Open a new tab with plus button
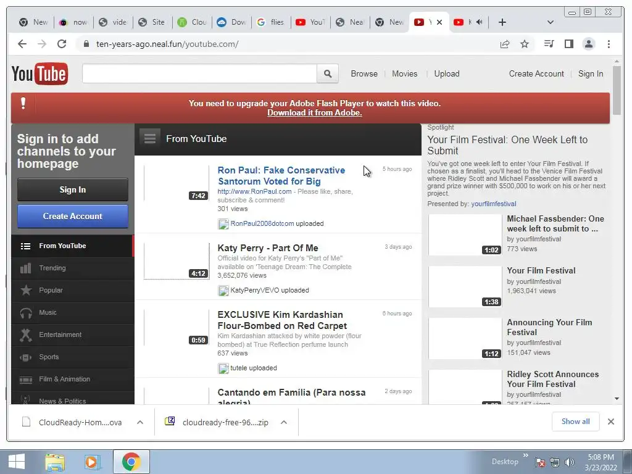This screenshot has width=632, height=474. 502,22
